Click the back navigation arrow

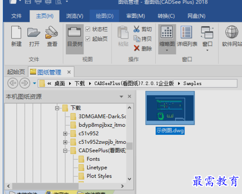[13, 83]
